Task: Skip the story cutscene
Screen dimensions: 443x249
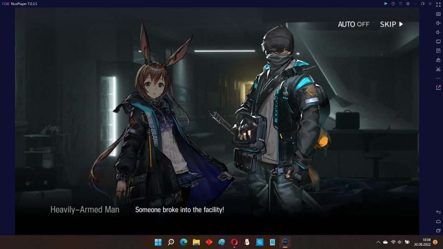Action: tap(391, 24)
